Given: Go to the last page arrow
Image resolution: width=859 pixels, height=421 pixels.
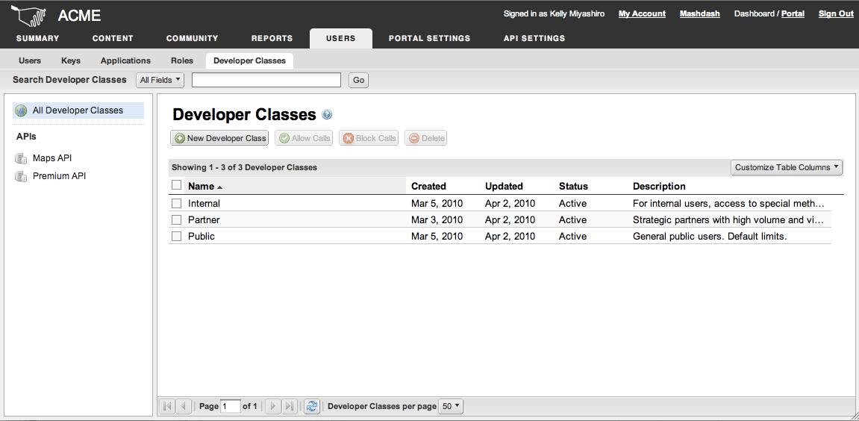Looking at the screenshot, I should click(290, 406).
